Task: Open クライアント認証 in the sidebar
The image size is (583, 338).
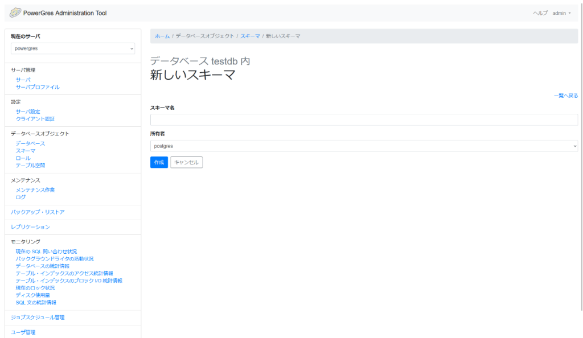Action: pos(35,119)
